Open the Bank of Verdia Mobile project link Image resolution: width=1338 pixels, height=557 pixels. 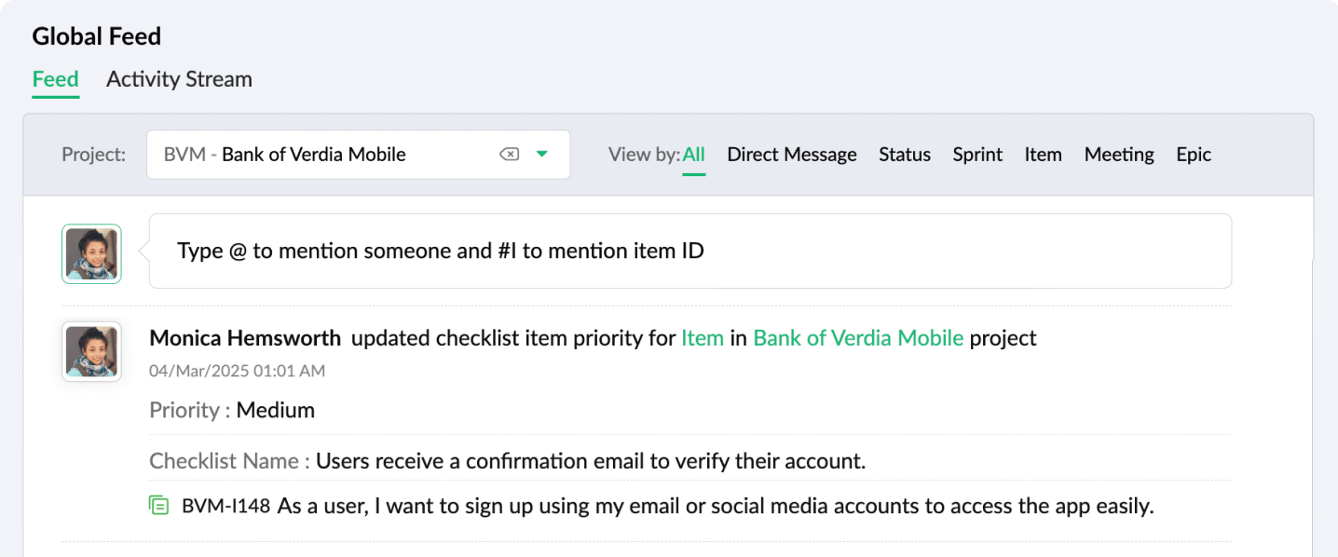(x=857, y=338)
